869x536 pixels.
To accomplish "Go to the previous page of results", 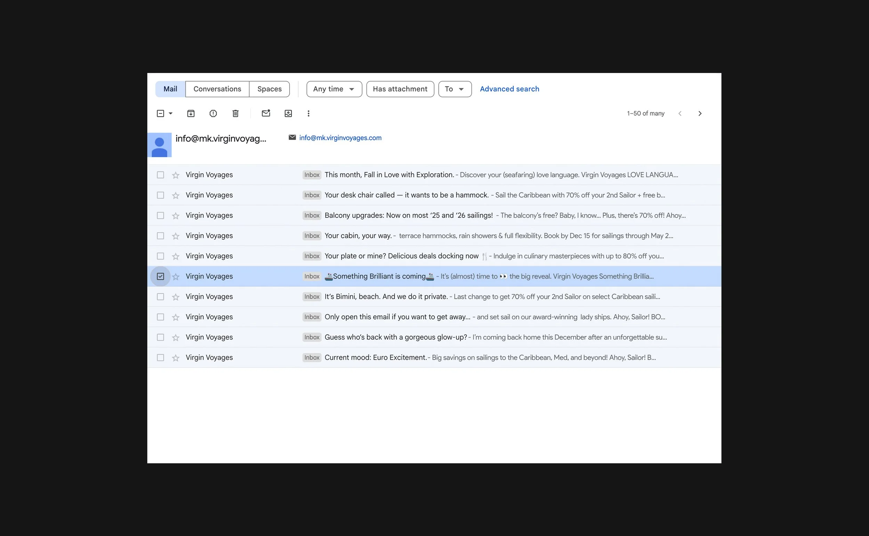I will coord(680,113).
